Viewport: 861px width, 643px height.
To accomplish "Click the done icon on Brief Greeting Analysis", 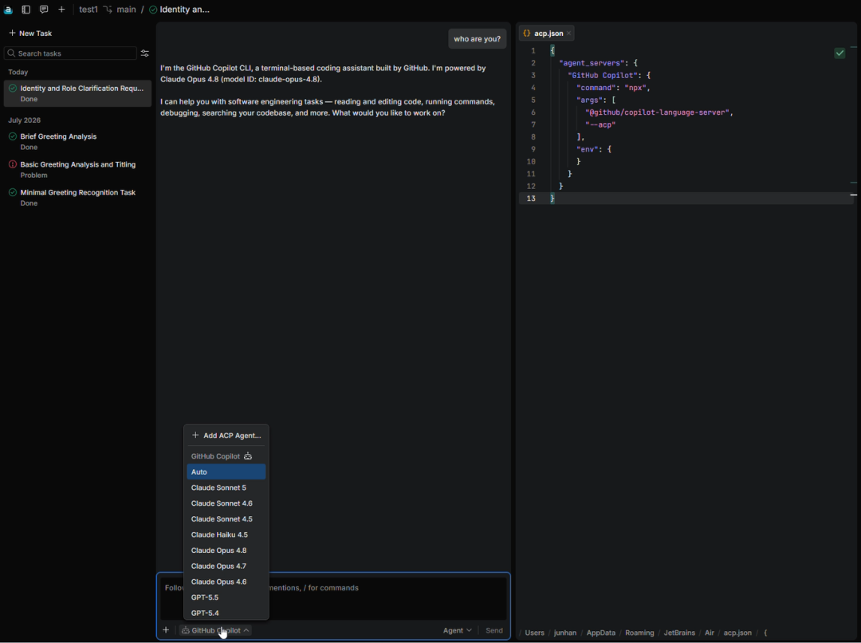I will 13,136.
